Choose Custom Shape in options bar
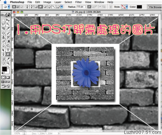 (x=58, y=7)
